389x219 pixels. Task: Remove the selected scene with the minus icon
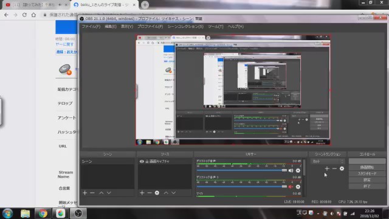pyautogui.click(x=92, y=193)
